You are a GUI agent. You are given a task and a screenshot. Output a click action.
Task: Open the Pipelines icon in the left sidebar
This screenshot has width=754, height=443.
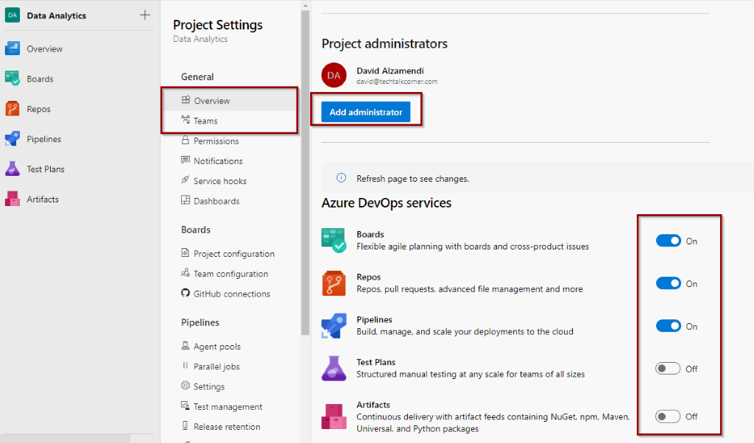12,139
